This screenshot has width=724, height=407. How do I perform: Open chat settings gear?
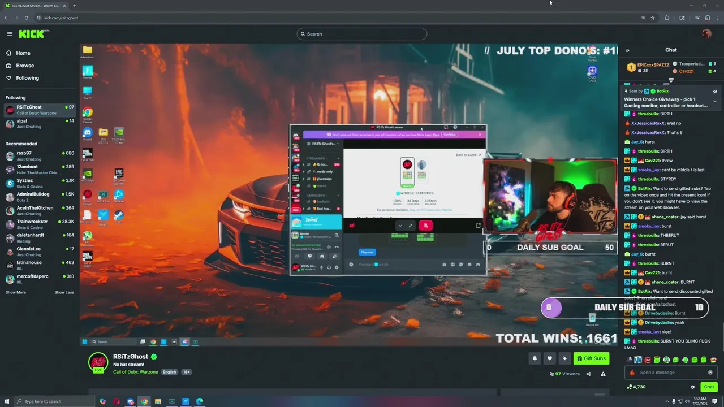(x=693, y=387)
